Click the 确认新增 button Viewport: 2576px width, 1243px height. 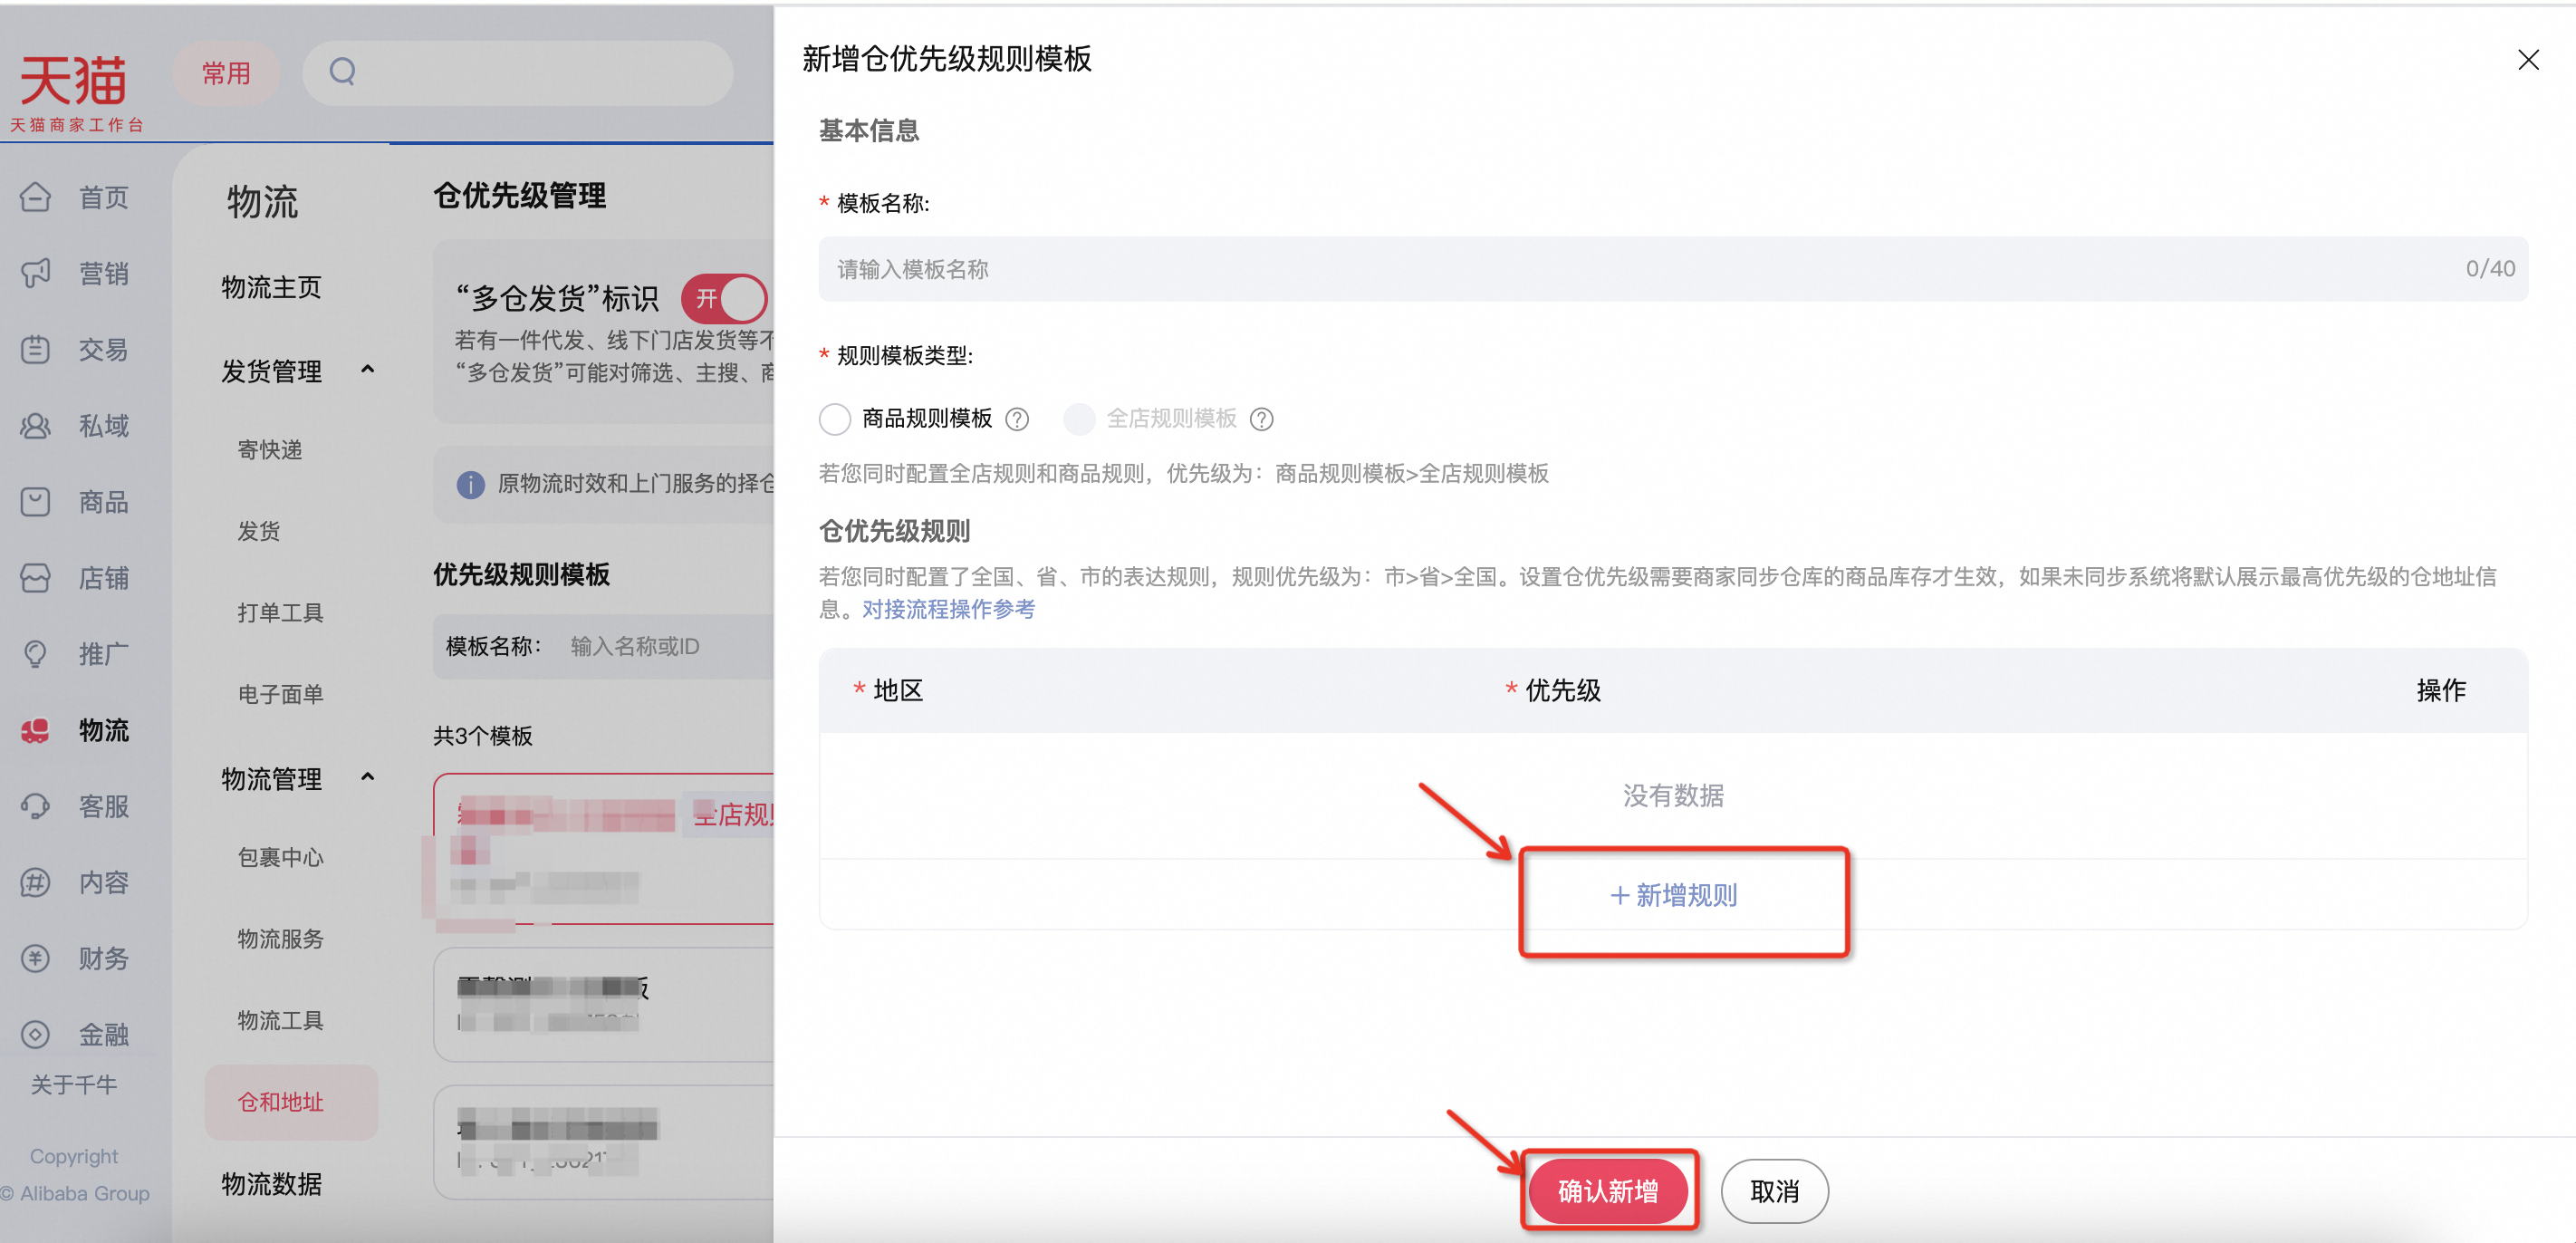click(1608, 1191)
